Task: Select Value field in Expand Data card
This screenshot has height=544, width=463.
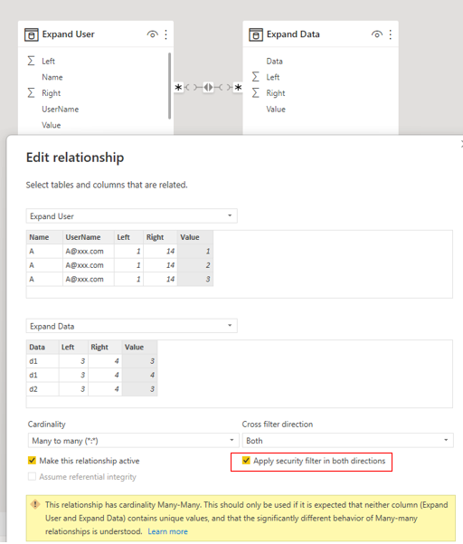Action: (276, 110)
